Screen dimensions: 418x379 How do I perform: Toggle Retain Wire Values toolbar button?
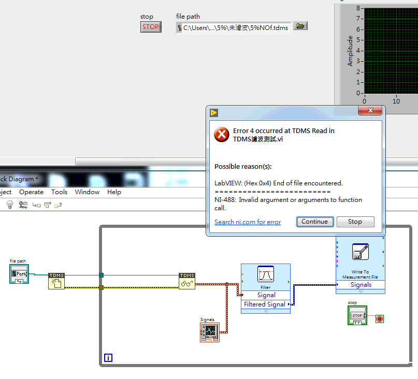(23, 205)
